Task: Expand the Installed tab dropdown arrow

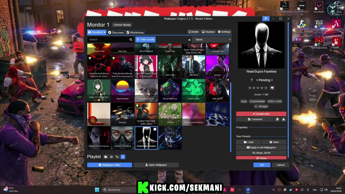Action: (x=104, y=33)
